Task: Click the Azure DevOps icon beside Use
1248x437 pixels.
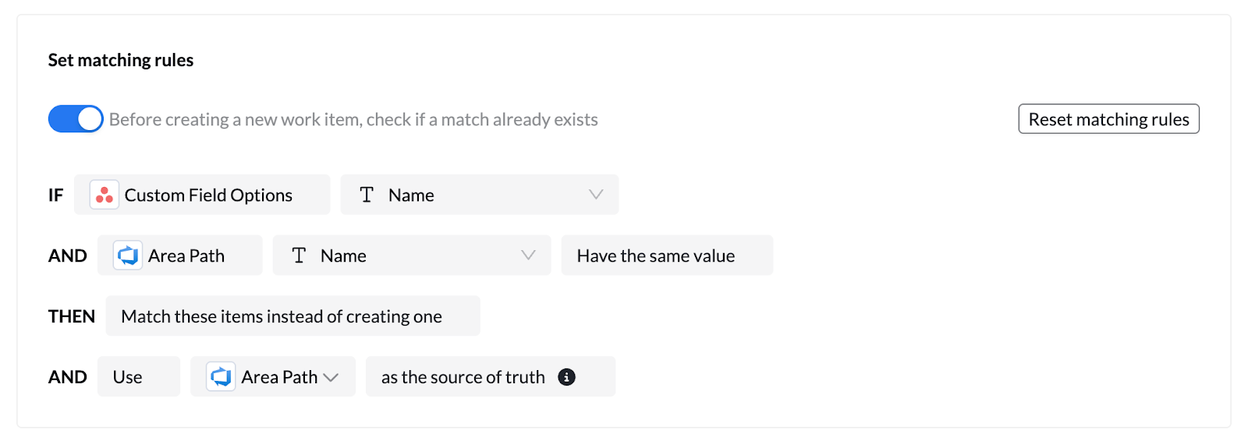Action: click(222, 377)
